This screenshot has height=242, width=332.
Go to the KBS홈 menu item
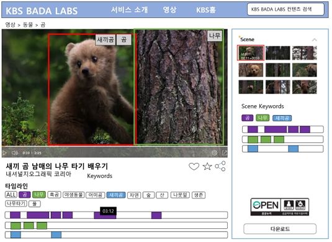click(x=206, y=10)
